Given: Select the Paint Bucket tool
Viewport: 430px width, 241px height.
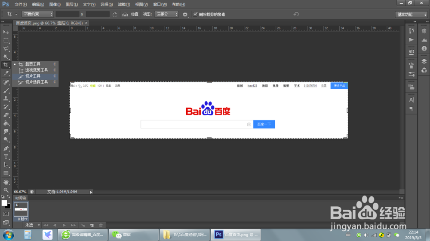Looking at the screenshot, I should pos(6,123).
